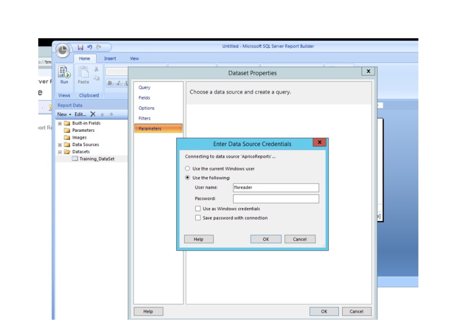Select 'Use the current Windows user' radio button
Screen dimensions: 457x323
pyautogui.click(x=188, y=168)
